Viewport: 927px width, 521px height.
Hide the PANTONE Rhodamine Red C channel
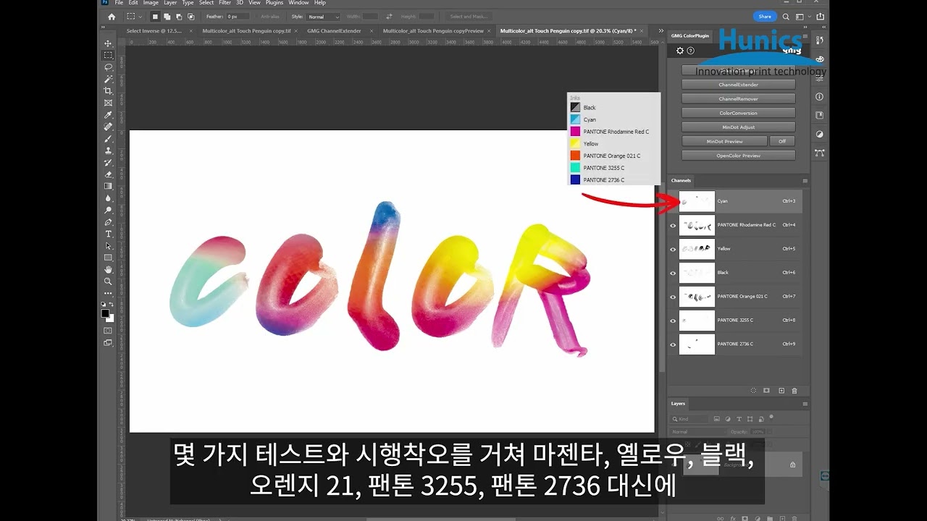point(673,226)
